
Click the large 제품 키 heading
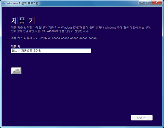click(x=23, y=20)
